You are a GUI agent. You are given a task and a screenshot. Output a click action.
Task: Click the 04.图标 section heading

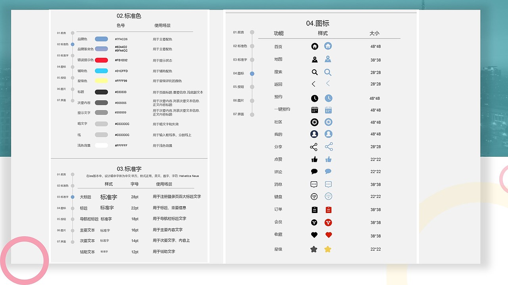(317, 23)
